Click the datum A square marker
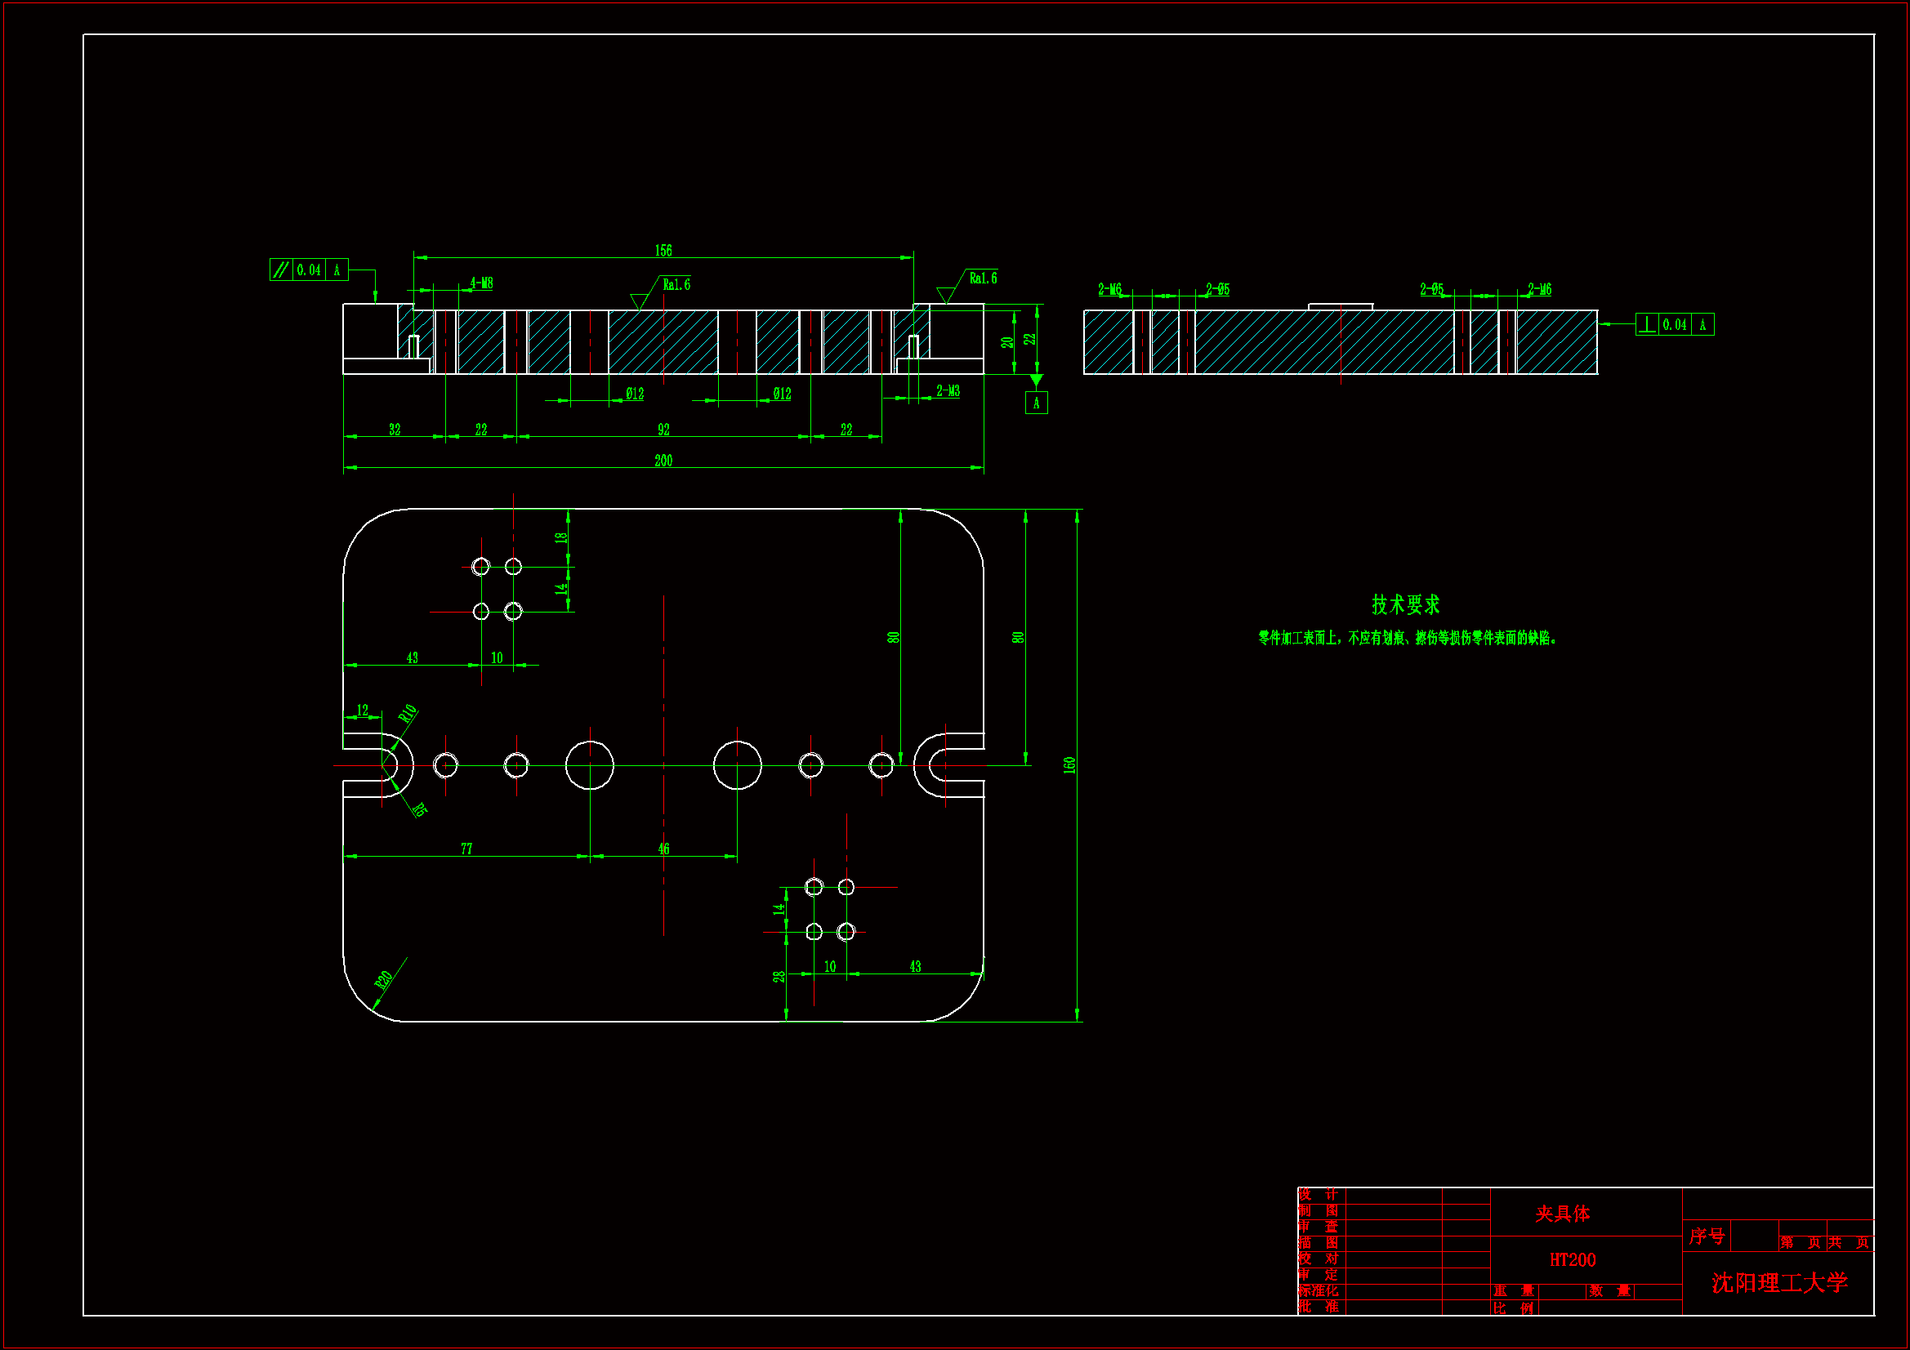Screen dimensions: 1910x1350 1036,403
